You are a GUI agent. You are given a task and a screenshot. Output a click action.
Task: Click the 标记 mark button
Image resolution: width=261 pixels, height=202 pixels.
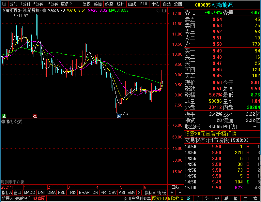tap(155, 4)
